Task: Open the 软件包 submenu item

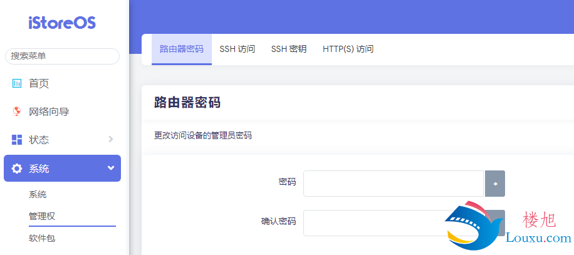Action: pyautogui.click(x=42, y=238)
